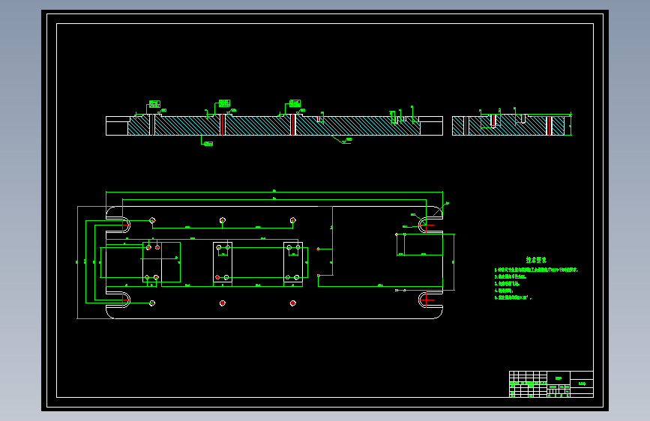
Task: Select the upper-left U-shaped slot of the plate
Action: 118,225
